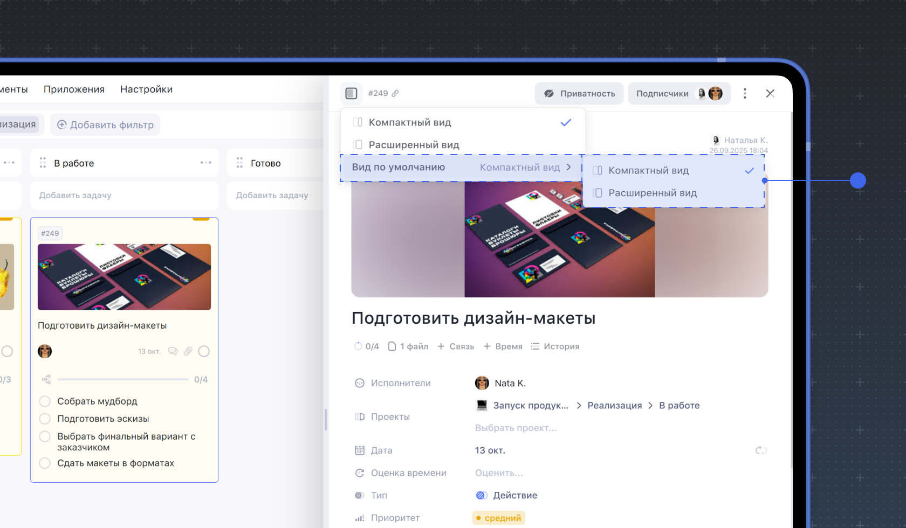Open the three-dot more options menu
This screenshot has width=906, height=528.
[x=745, y=93]
